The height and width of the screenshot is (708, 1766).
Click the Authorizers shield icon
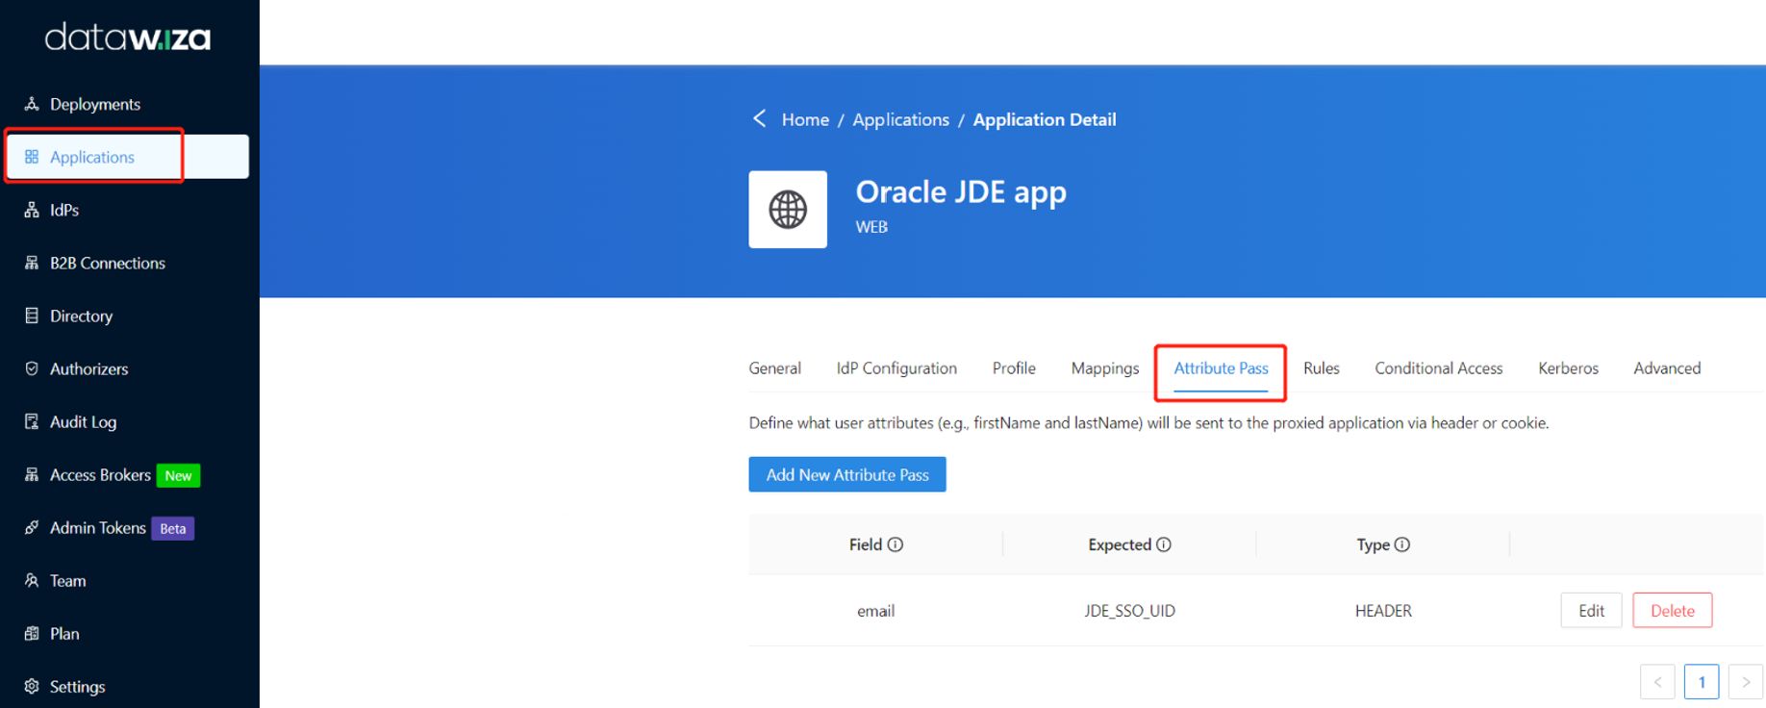pos(32,368)
